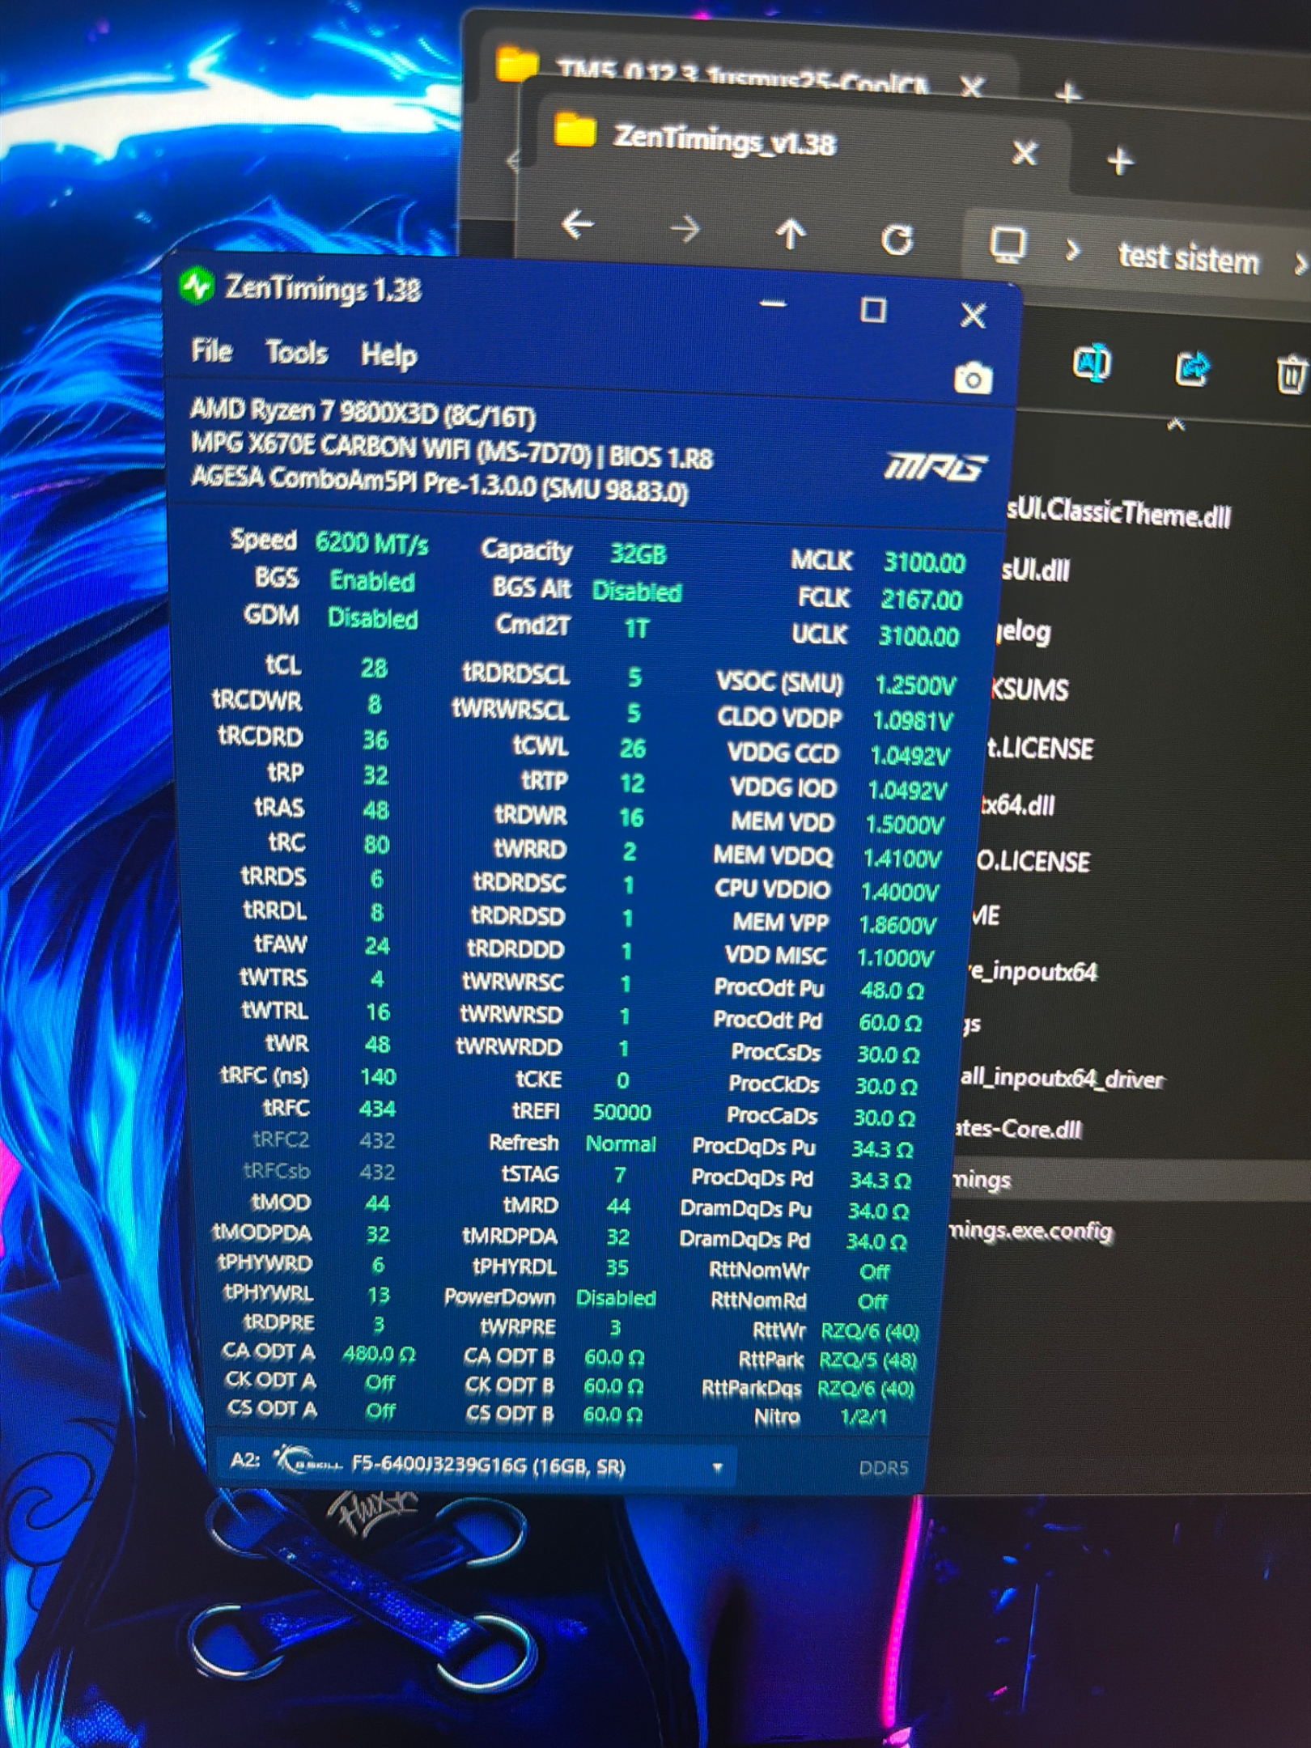Minimize the ZenTimings window

pos(773,304)
